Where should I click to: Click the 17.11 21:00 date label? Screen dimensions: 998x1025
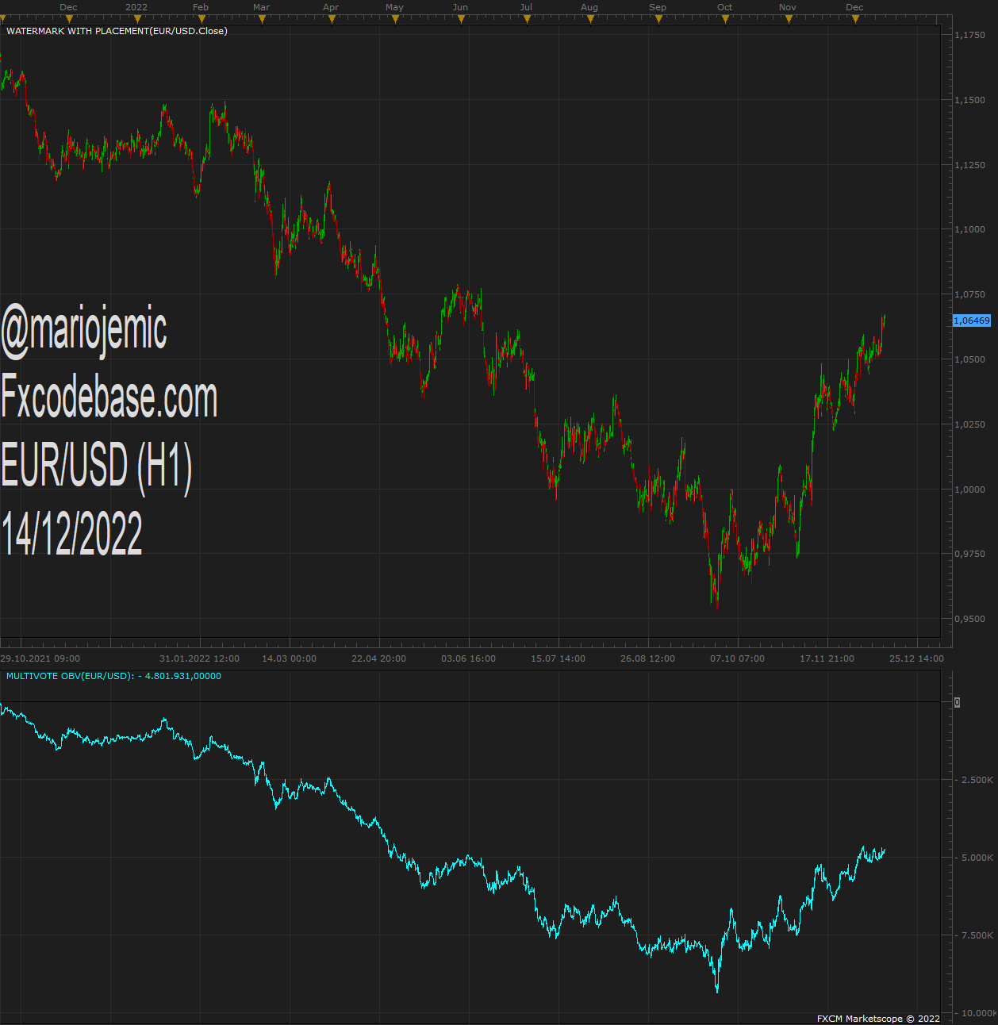click(x=827, y=658)
